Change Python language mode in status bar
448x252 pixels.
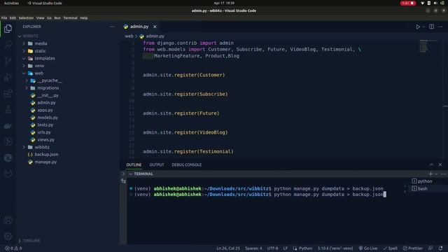(x=305, y=248)
